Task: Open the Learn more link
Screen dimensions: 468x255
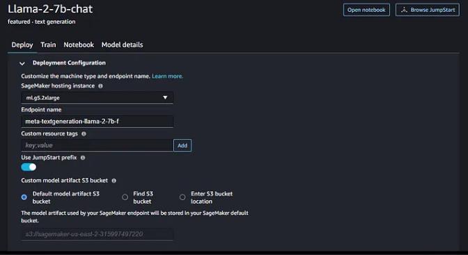Action: click(x=167, y=76)
